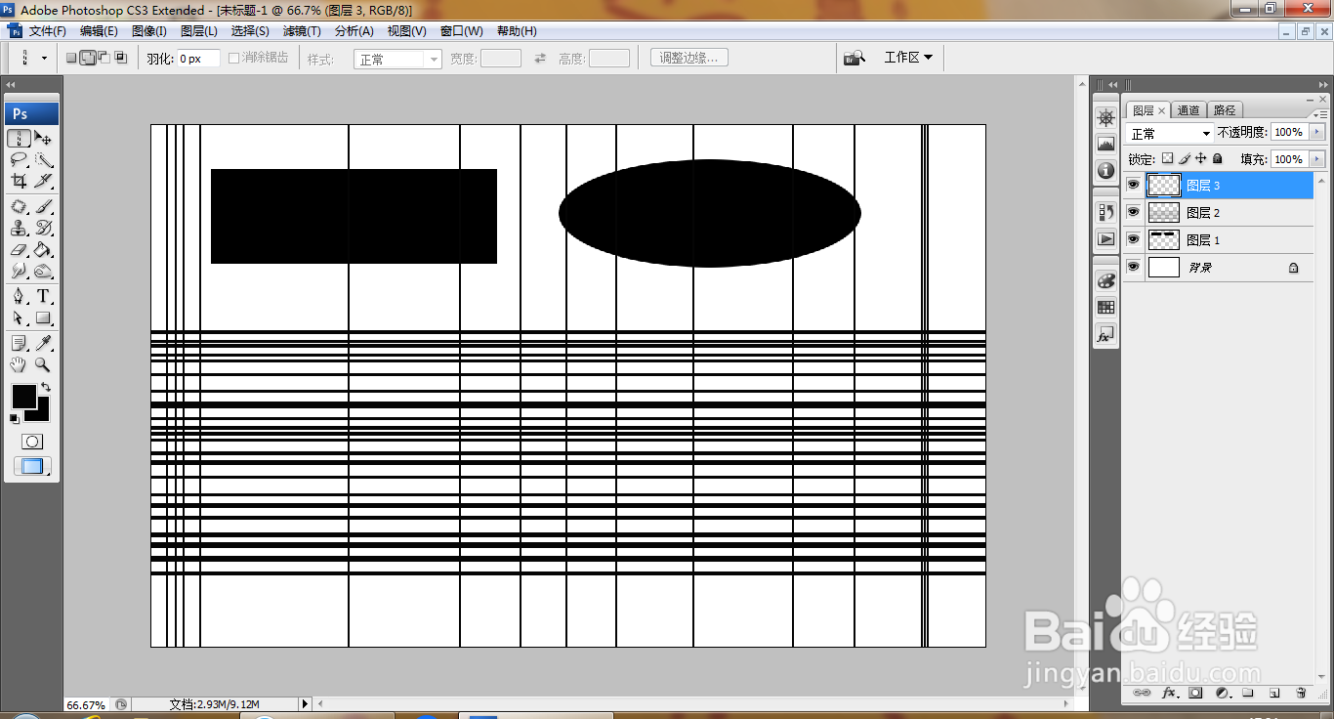Select the Notes tool
This screenshot has height=719, width=1334.
coord(20,344)
